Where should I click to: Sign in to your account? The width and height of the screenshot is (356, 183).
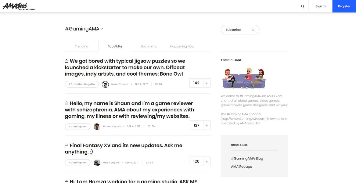click(x=320, y=6)
